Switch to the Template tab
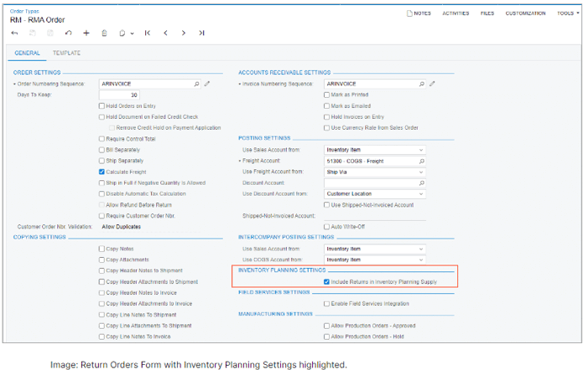 click(66, 53)
